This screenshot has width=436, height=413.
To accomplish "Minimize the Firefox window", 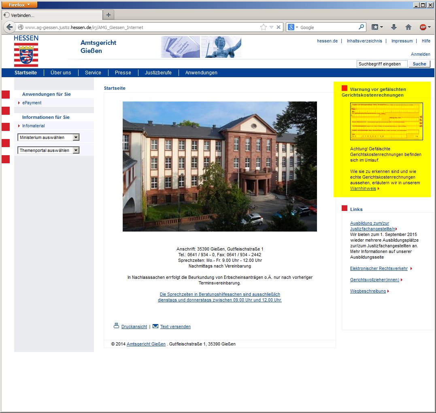I will (x=416, y=5).
